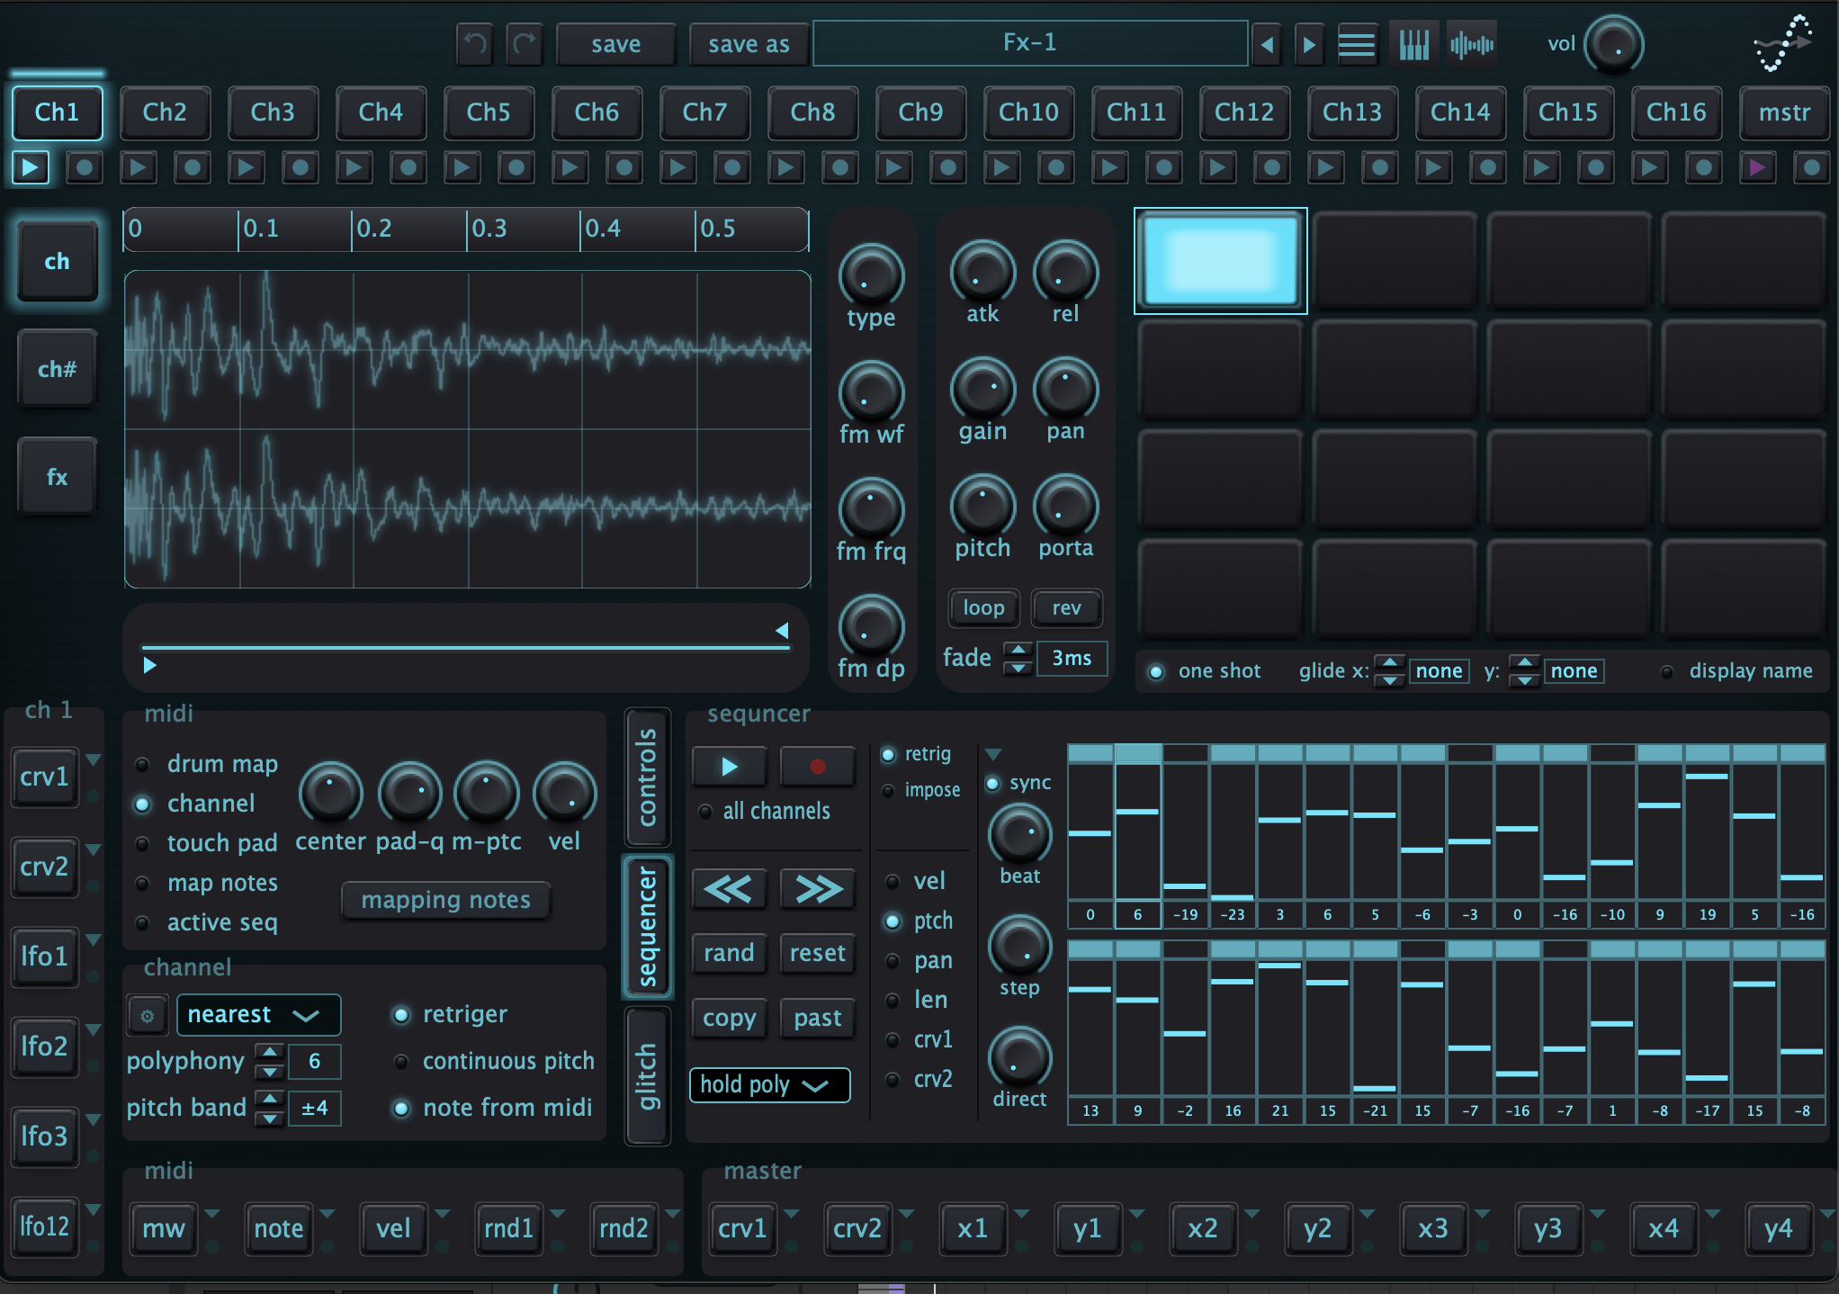Open the preset list menu icon

[x=1357, y=44]
